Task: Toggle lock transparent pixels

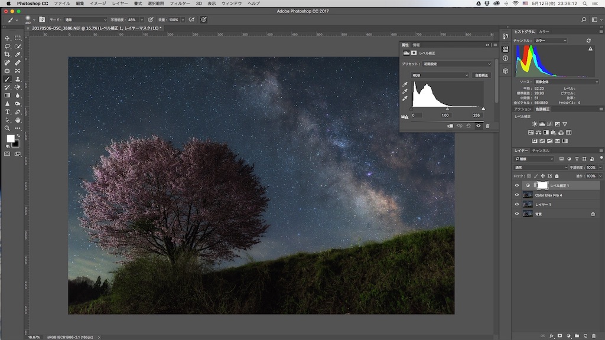Action: click(x=529, y=176)
